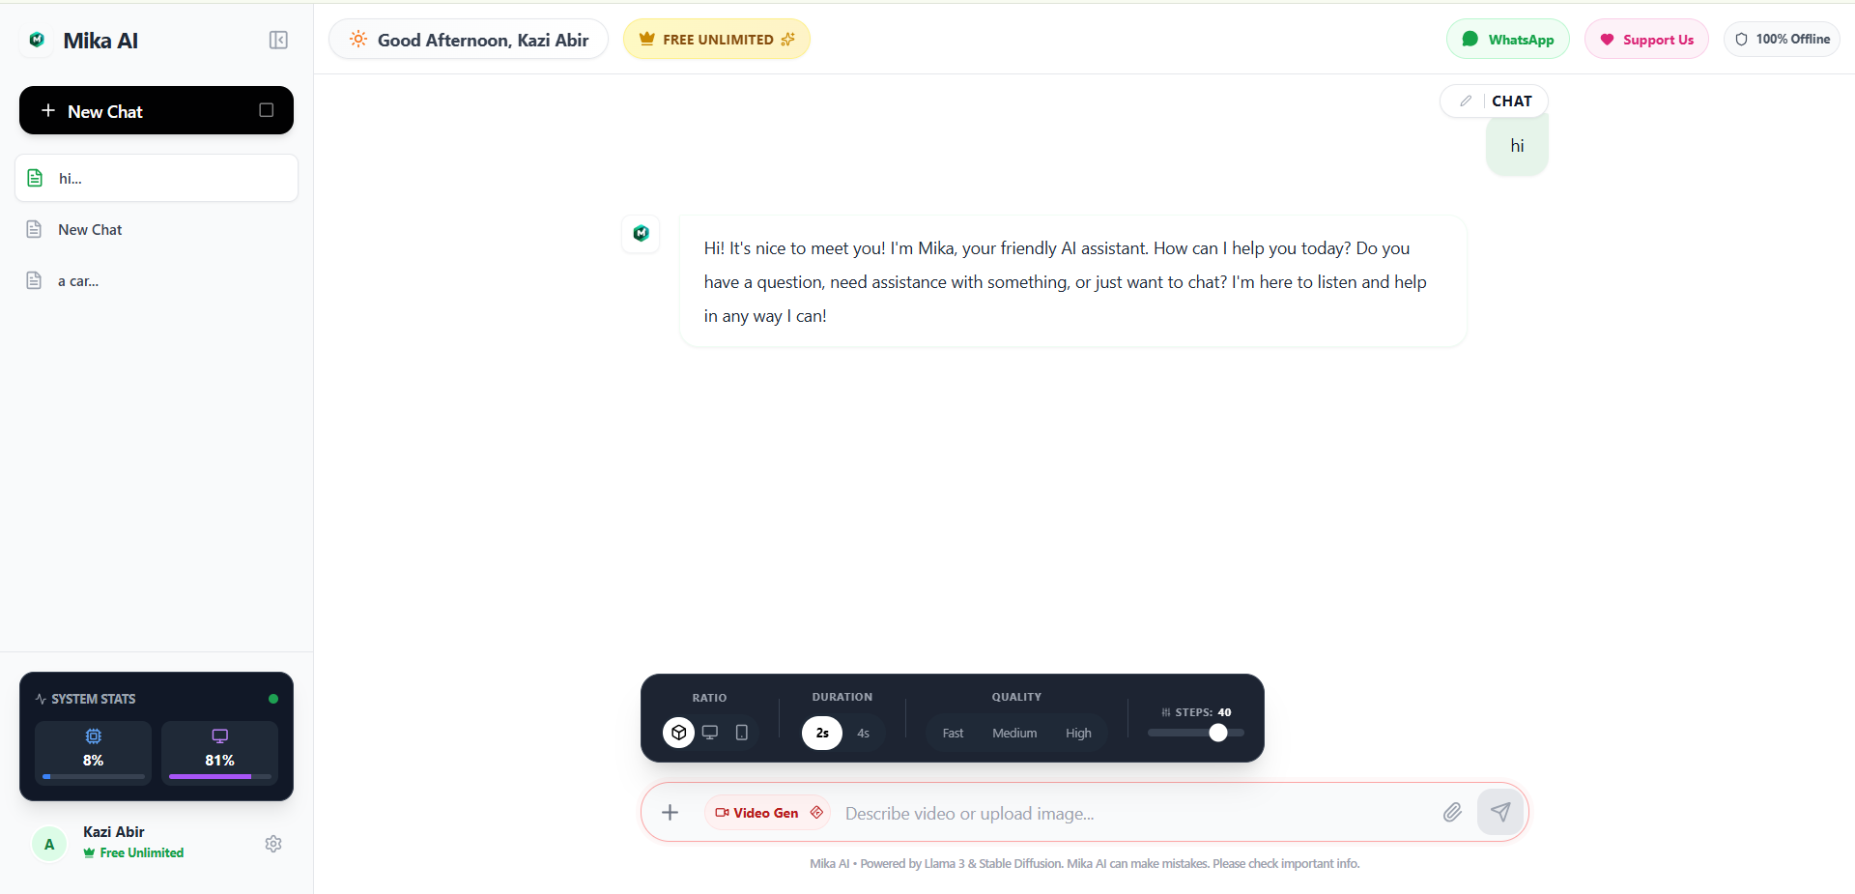Click the pencil edit icon beside CHAT
The height and width of the screenshot is (894, 1855).
[1466, 101]
